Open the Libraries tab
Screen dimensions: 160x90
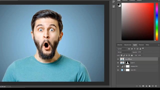[119, 45]
